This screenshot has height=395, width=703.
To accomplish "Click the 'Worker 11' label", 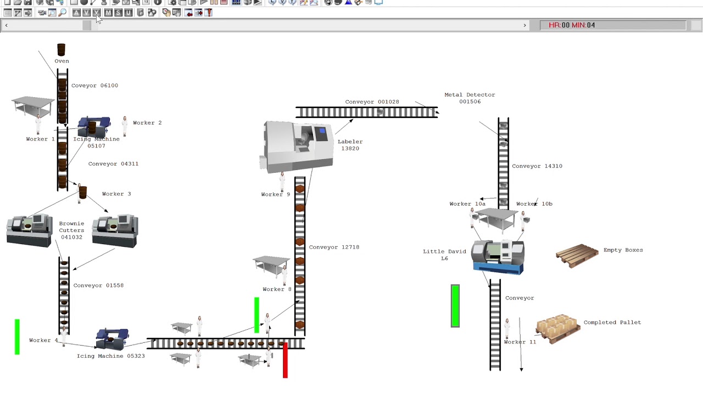I will tap(520, 342).
